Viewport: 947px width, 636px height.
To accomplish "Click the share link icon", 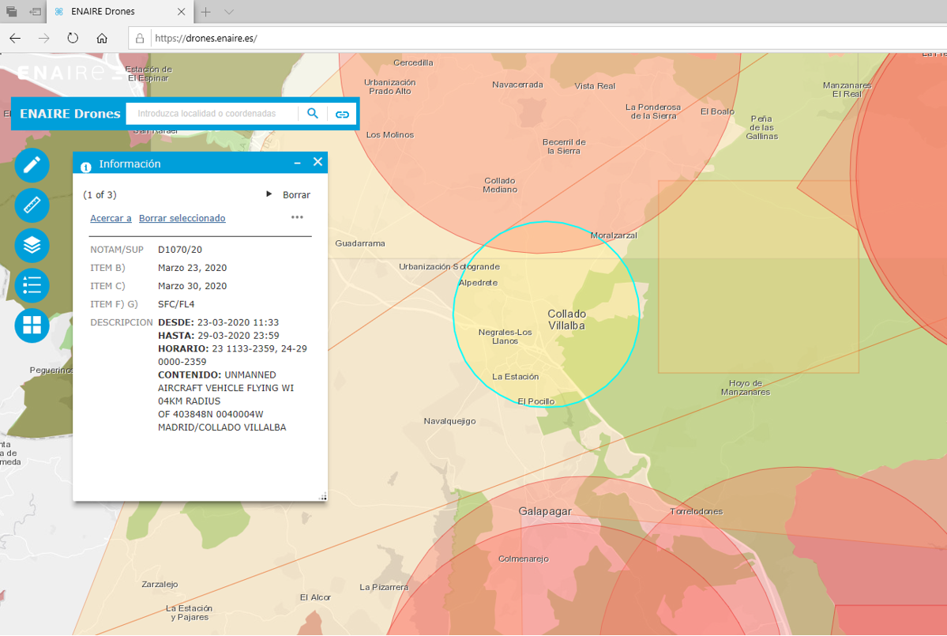I will tap(342, 114).
